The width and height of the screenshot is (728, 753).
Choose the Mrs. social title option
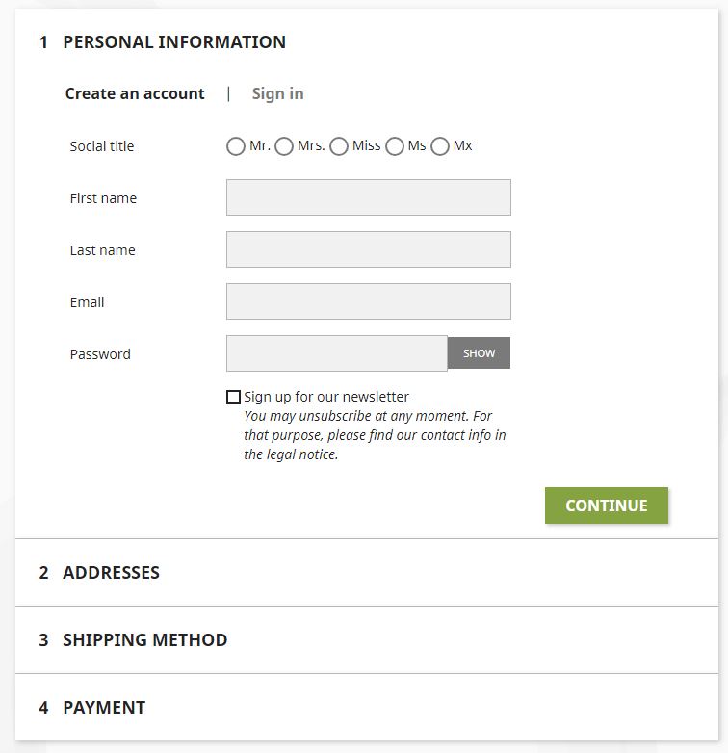(284, 146)
